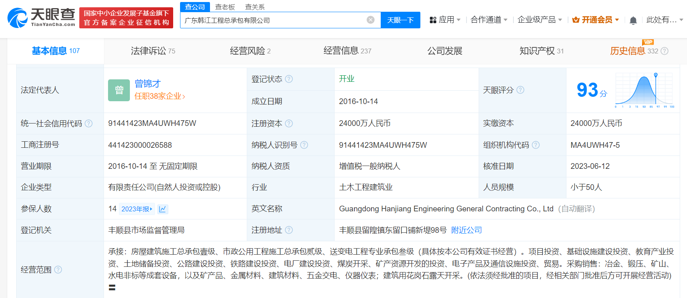Viewport: 687px width, 298px height.
Task: Open help for 纳税人识别号
Action: tap(304, 145)
